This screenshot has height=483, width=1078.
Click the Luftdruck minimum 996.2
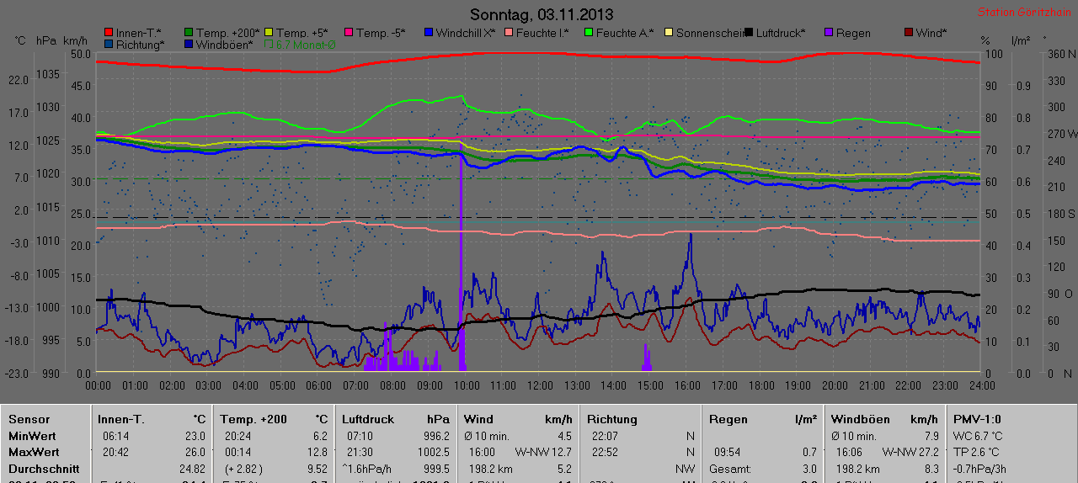435,436
